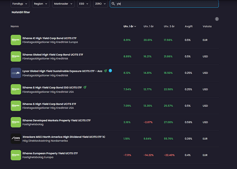Viewport: 237px width, 169px height.
Task: Click iShares logo of $ High Yield ESG fund
Action: click(x=16, y=89)
